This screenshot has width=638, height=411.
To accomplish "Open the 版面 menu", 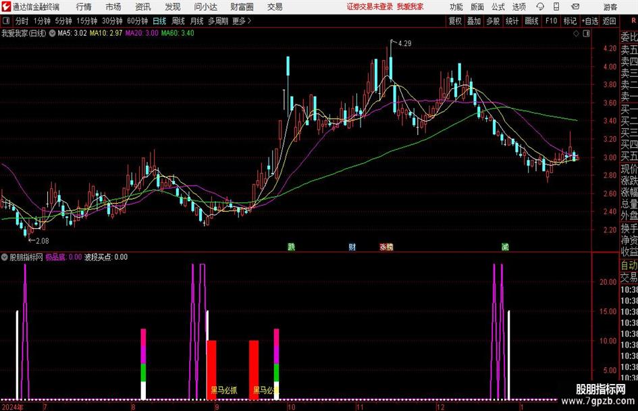I will (477, 7).
